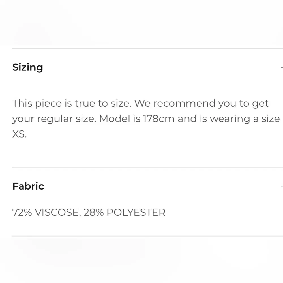Collapse the Fabric section minus icon

pyautogui.click(x=282, y=186)
